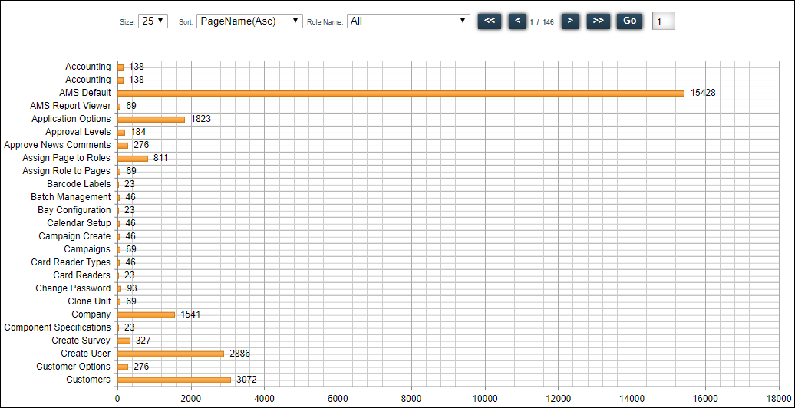Select the Application Options bar

pos(150,119)
